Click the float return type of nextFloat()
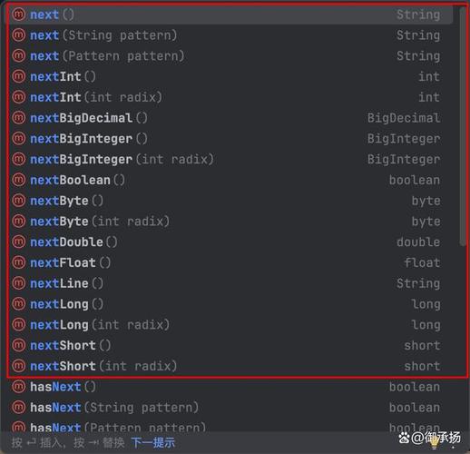Image resolution: width=470 pixels, height=454 pixels. click(x=422, y=262)
